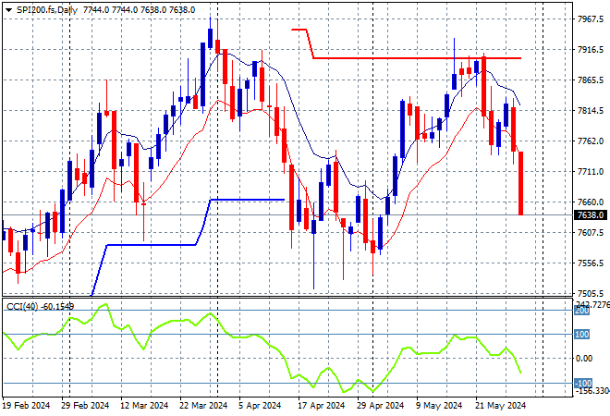Click the 5 Apr 2024 date label

pos(260,406)
